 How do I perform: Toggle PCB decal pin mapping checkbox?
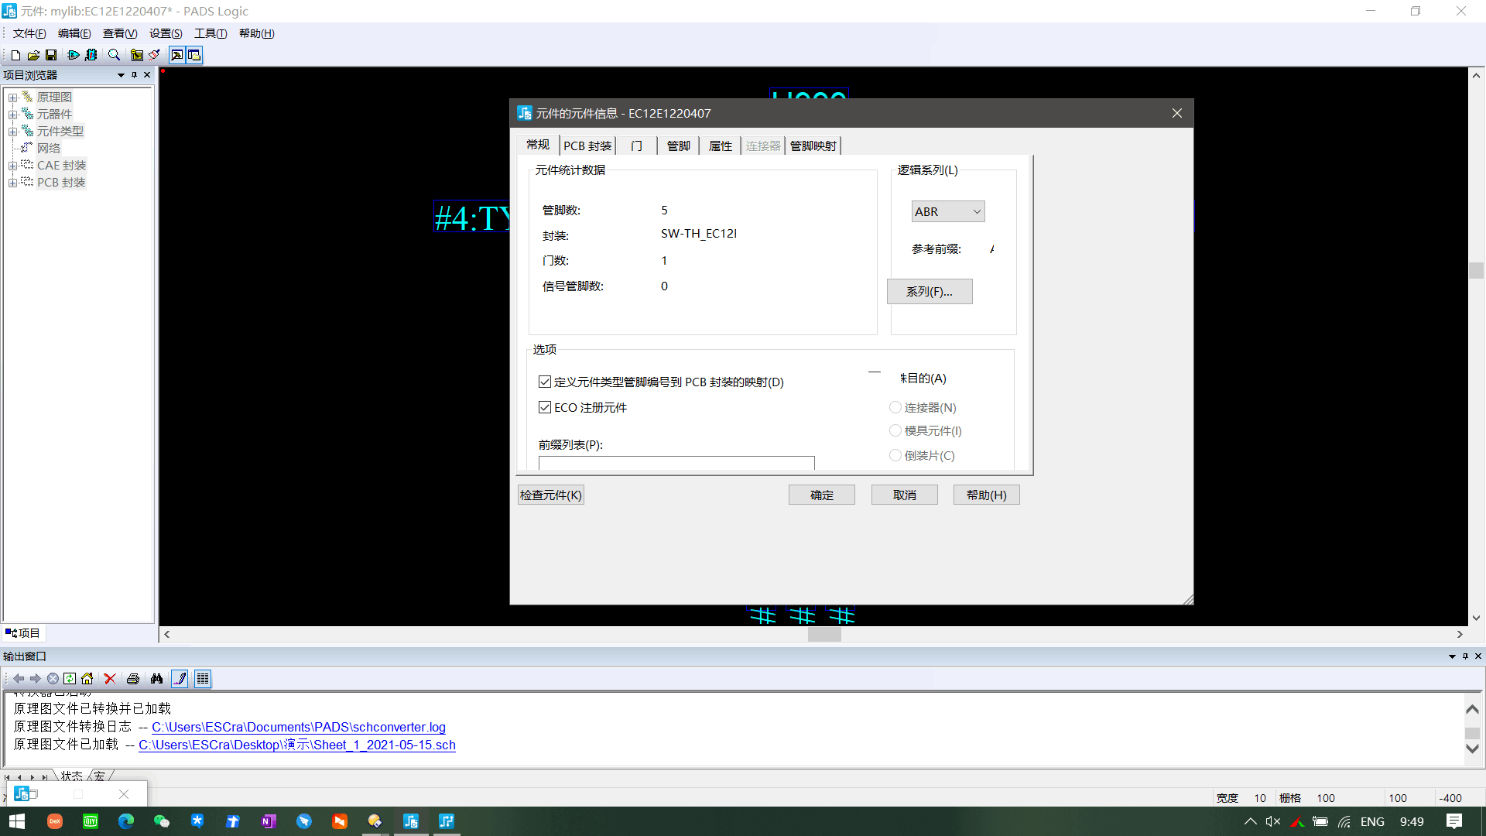coord(545,382)
